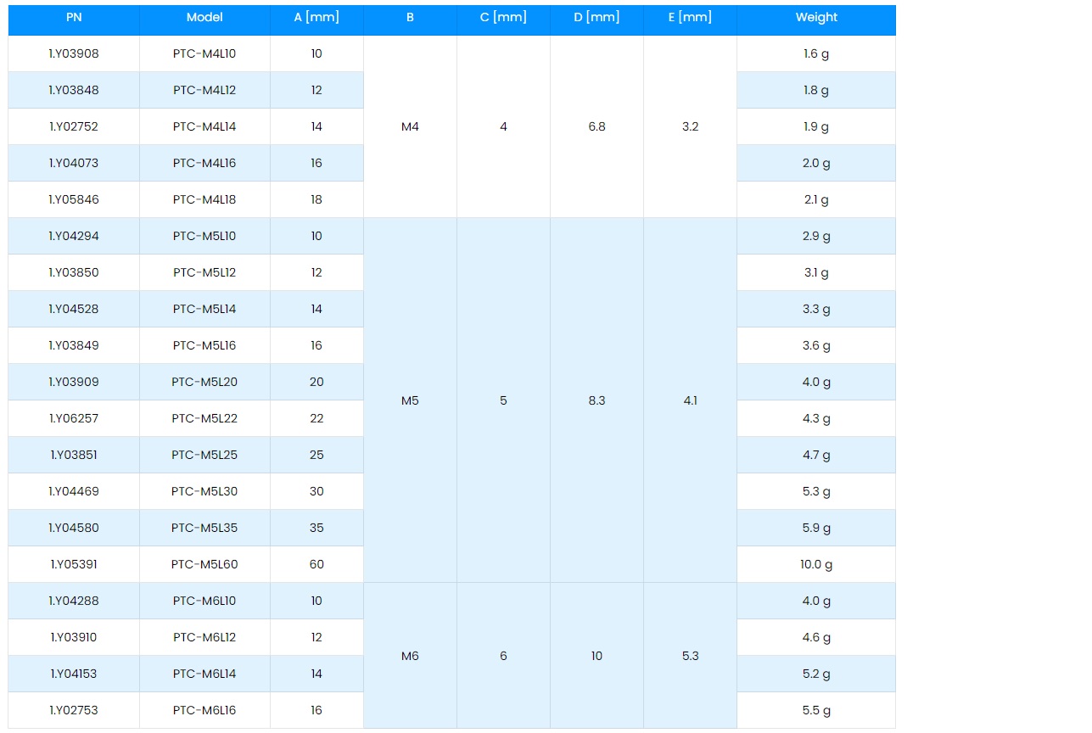Click model PTC-M4L12 cell
Image resolution: width=1092 pixels, height=733 pixels.
click(x=204, y=91)
